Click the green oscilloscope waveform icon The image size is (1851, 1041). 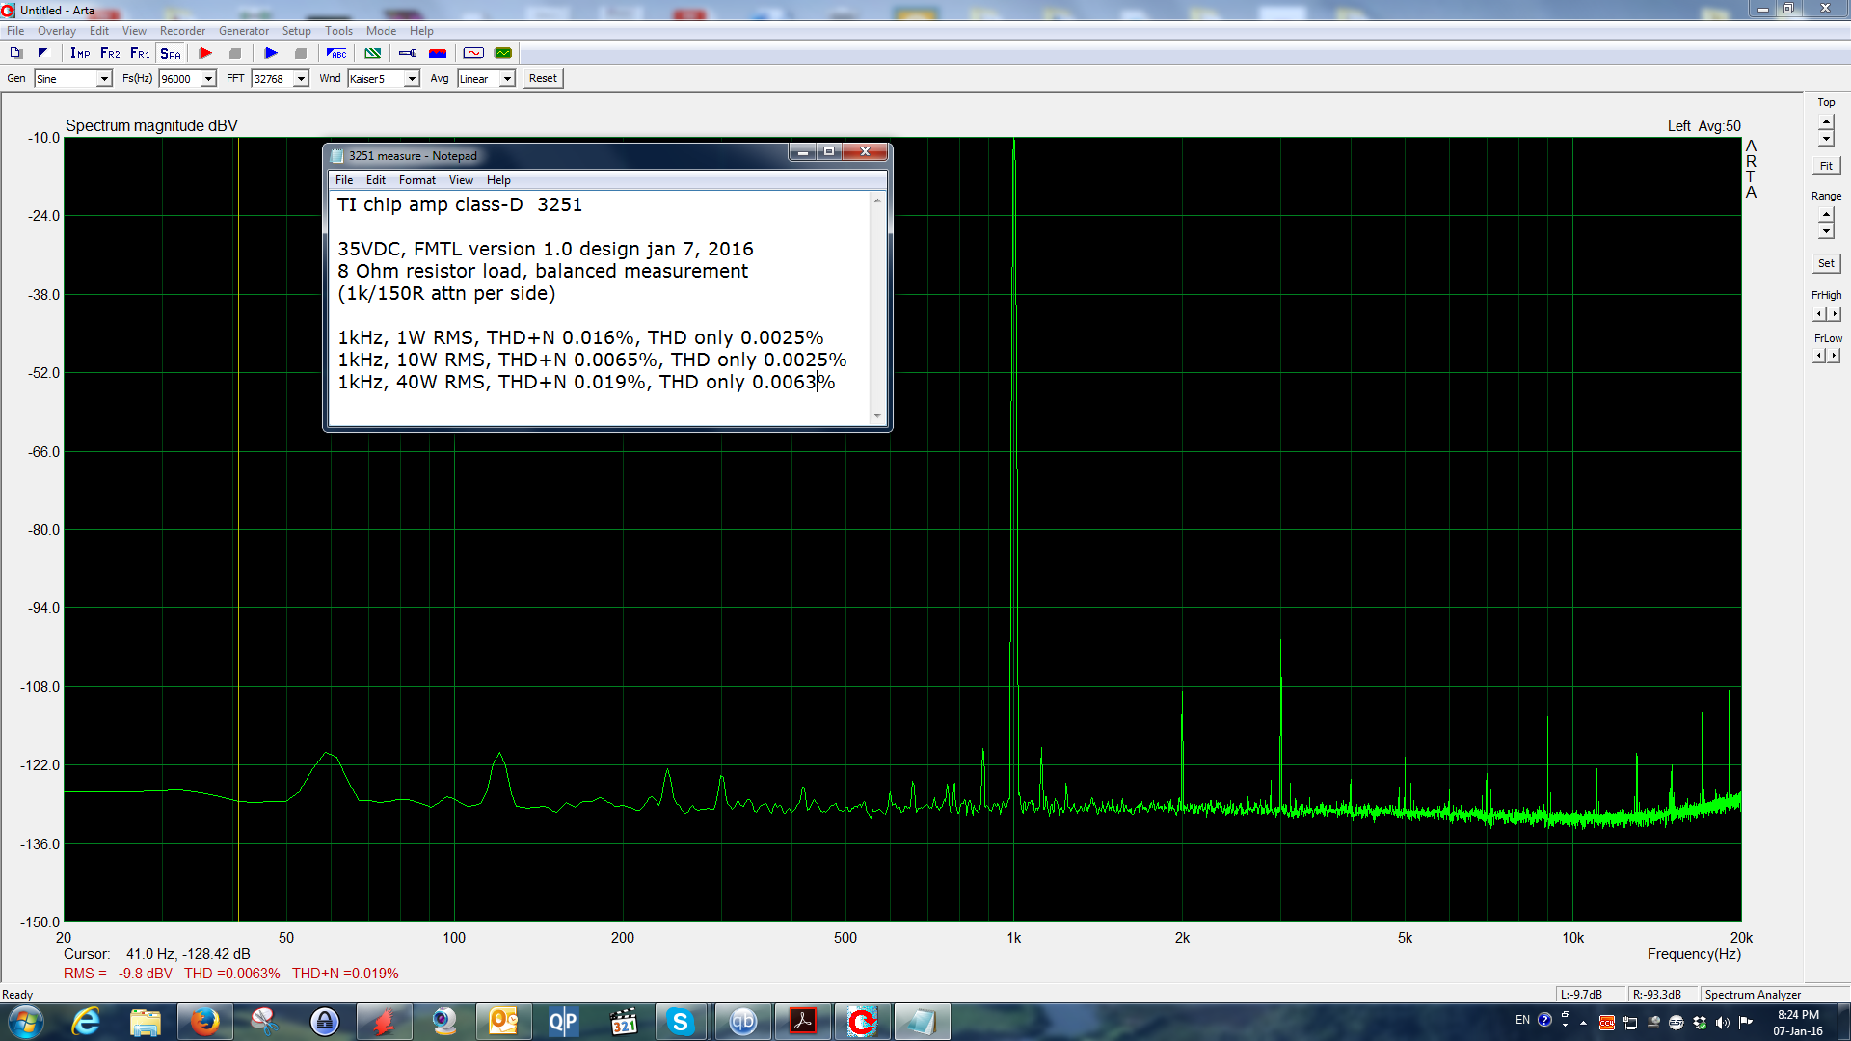503,53
